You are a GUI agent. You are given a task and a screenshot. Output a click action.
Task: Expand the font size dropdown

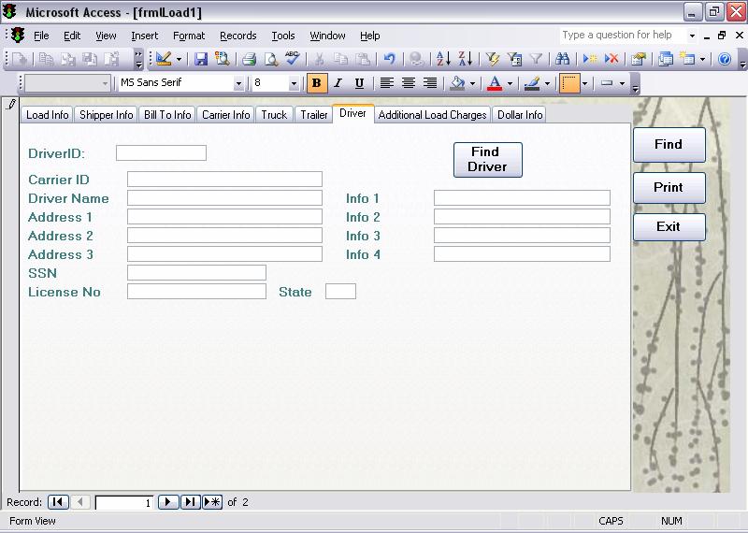coord(294,83)
